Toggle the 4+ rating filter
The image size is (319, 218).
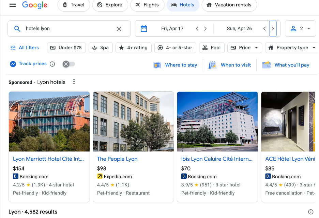pos(134,48)
